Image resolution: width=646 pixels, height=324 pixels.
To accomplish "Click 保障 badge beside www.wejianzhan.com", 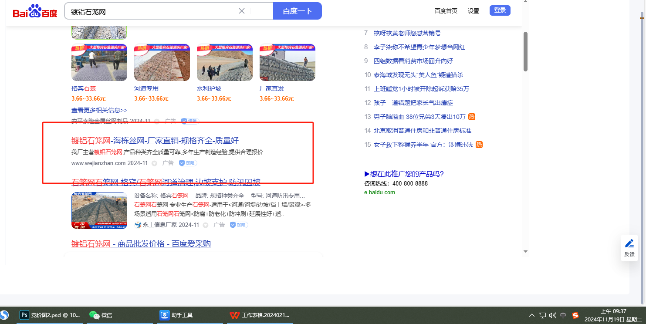I will coord(188,163).
